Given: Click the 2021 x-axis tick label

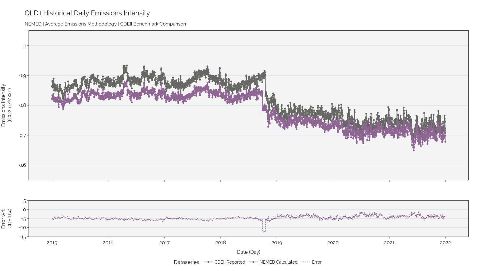Looking at the screenshot, I should tap(389, 243).
